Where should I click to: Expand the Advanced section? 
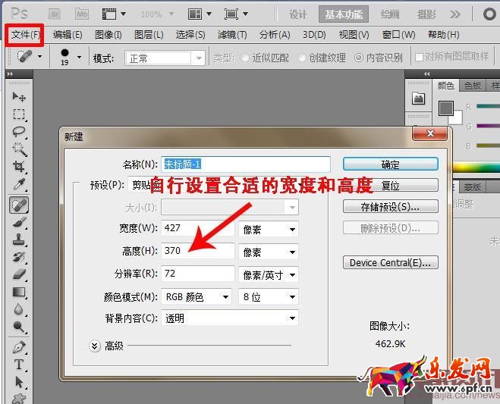pos(94,346)
